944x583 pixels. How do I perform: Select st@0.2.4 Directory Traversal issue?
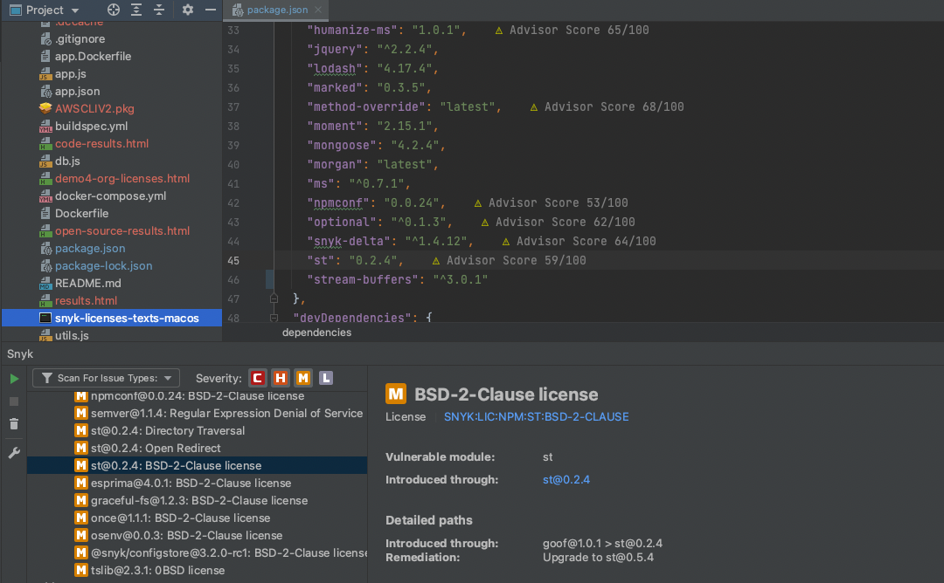pyautogui.click(x=197, y=431)
